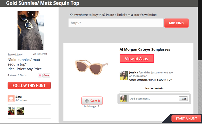
Task: Click the pink heart icon
Action: tap(40, 75)
